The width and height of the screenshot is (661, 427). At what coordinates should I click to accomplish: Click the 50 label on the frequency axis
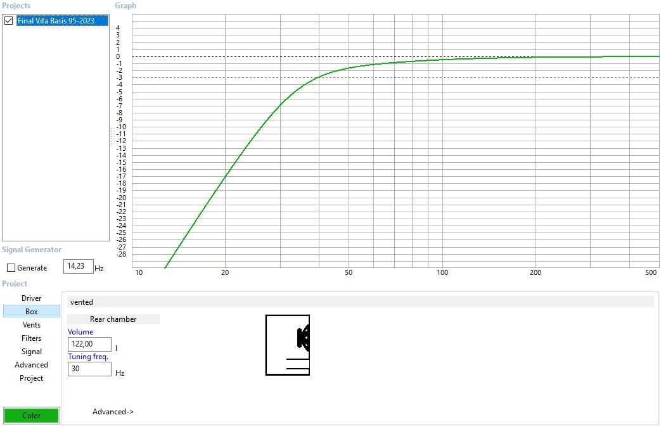[349, 272]
